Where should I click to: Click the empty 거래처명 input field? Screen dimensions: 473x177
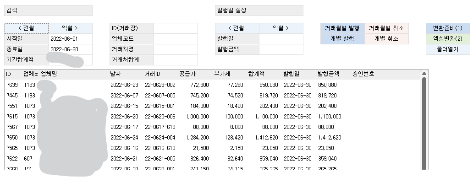coord(176,49)
